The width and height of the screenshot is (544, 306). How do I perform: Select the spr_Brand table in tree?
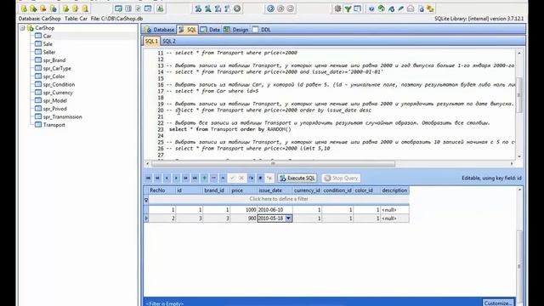(x=54, y=60)
